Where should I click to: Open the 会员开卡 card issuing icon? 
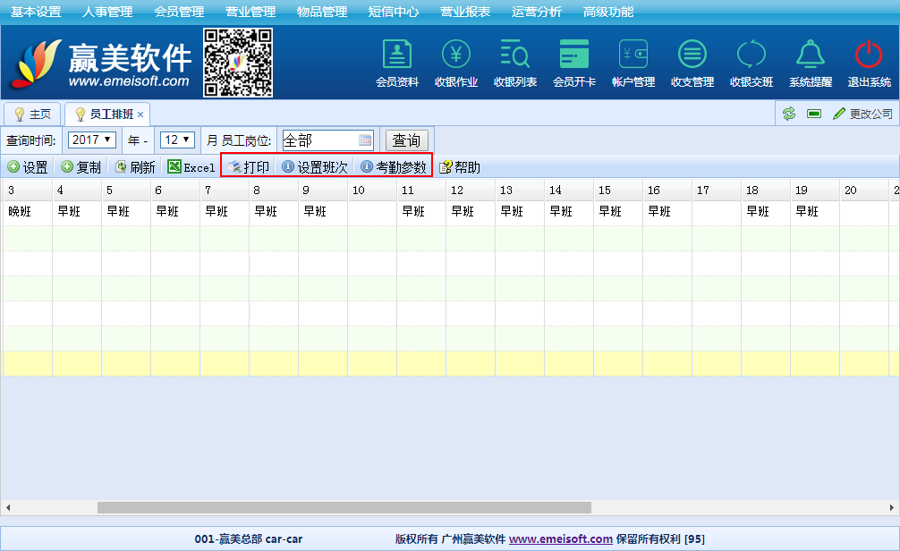tap(574, 55)
